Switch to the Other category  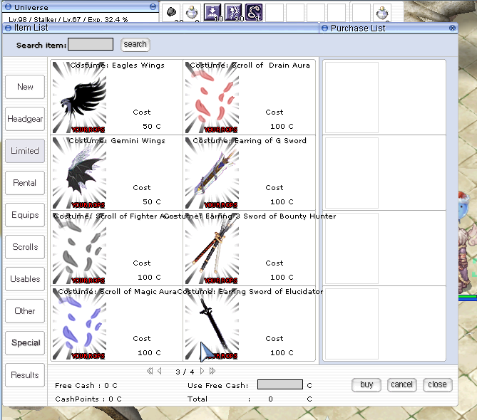coord(25,311)
